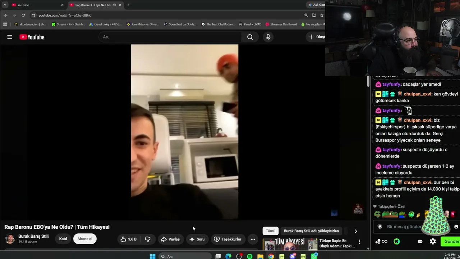Image resolution: width=460 pixels, height=259 pixels.
Task: Start voice search with the microphone
Action: 268,37
